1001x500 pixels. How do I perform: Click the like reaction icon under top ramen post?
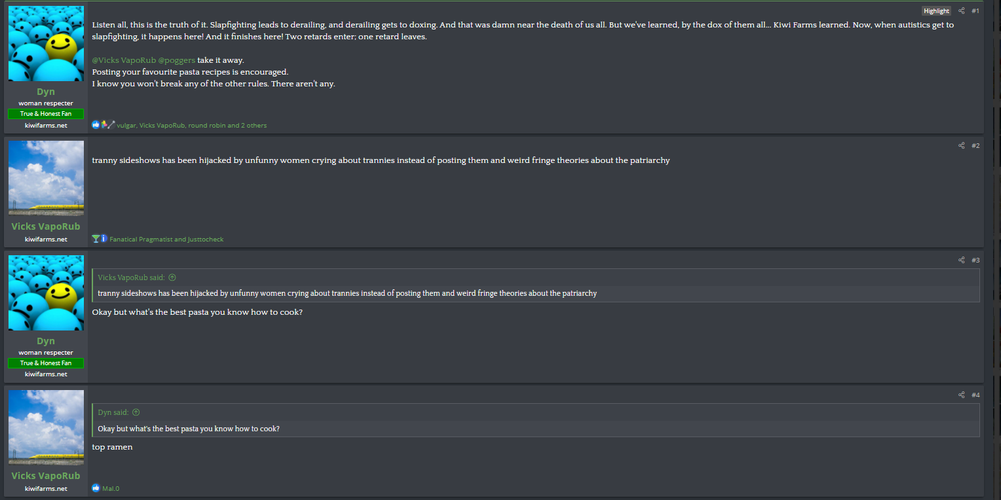(x=96, y=488)
